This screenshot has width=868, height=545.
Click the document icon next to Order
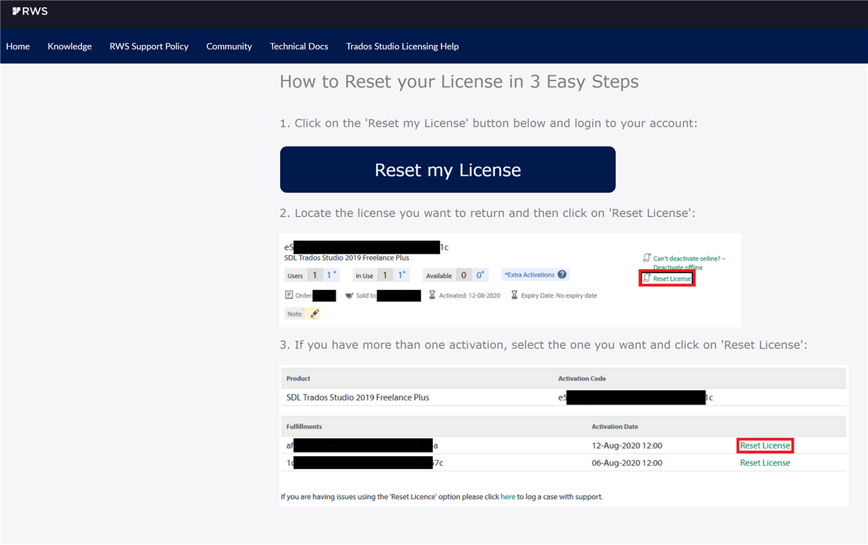click(289, 294)
